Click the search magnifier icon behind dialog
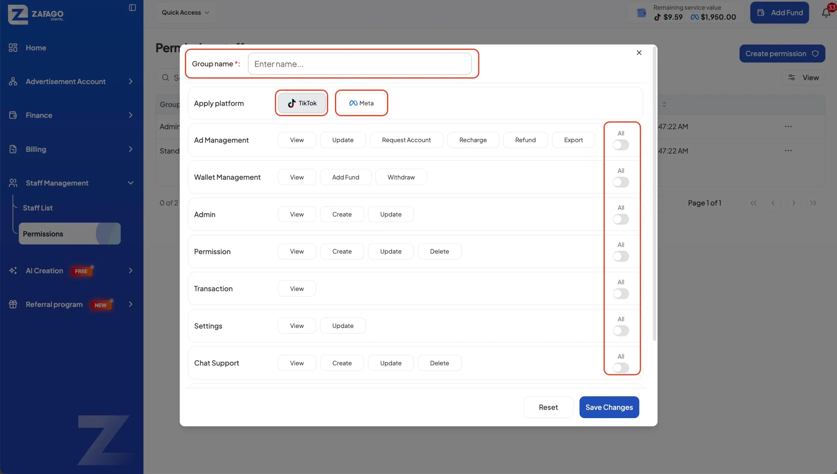The width and height of the screenshot is (837, 474). [166, 77]
